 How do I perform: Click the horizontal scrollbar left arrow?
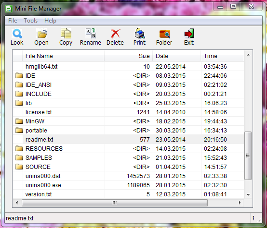17,203
